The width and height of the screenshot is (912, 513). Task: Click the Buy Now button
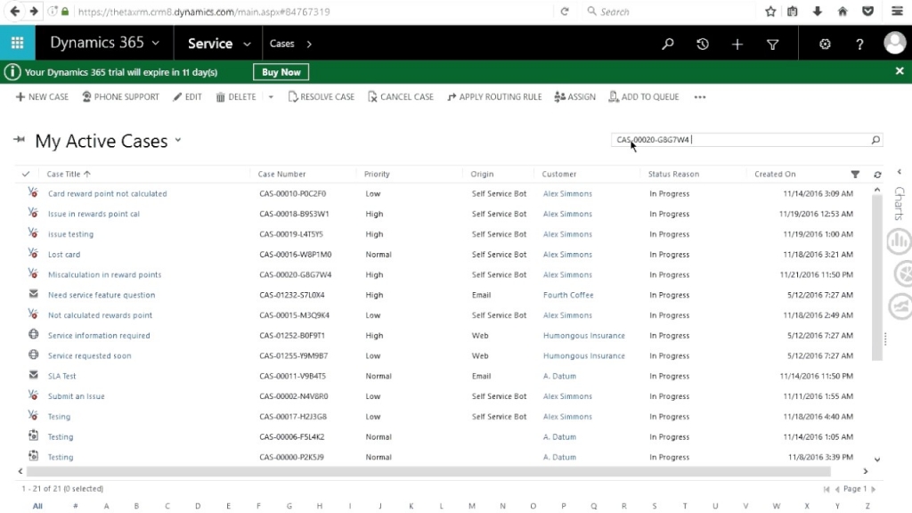(281, 72)
